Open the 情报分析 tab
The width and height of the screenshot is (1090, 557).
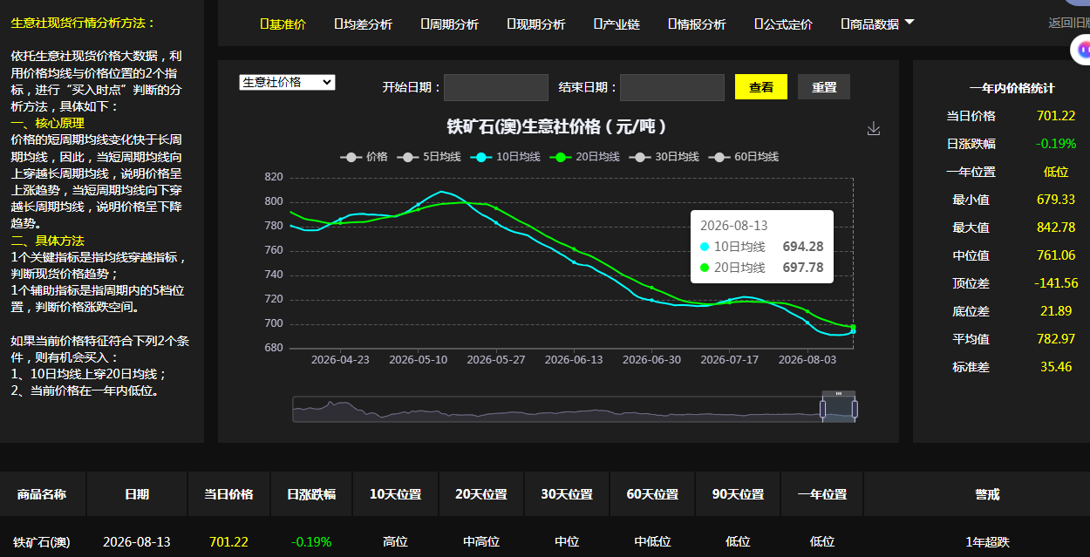(x=696, y=24)
